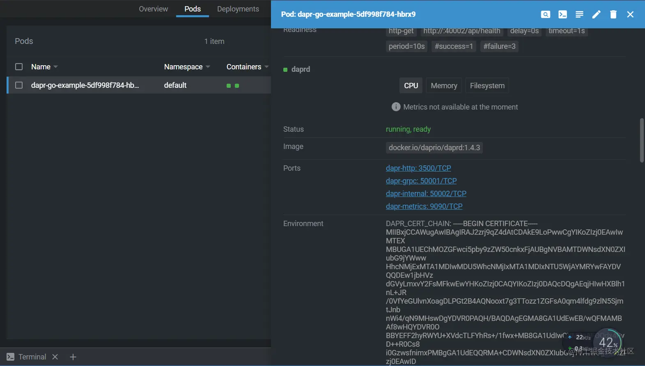Open pod logs icon in header

(x=579, y=14)
